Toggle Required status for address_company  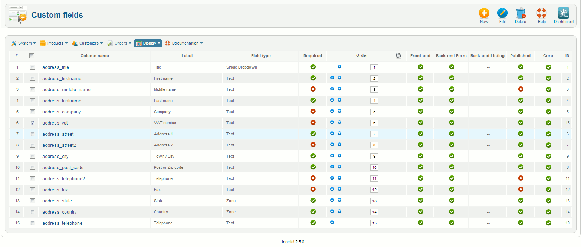click(x=313, y=111)
